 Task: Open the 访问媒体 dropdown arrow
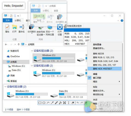coord(32,33)
